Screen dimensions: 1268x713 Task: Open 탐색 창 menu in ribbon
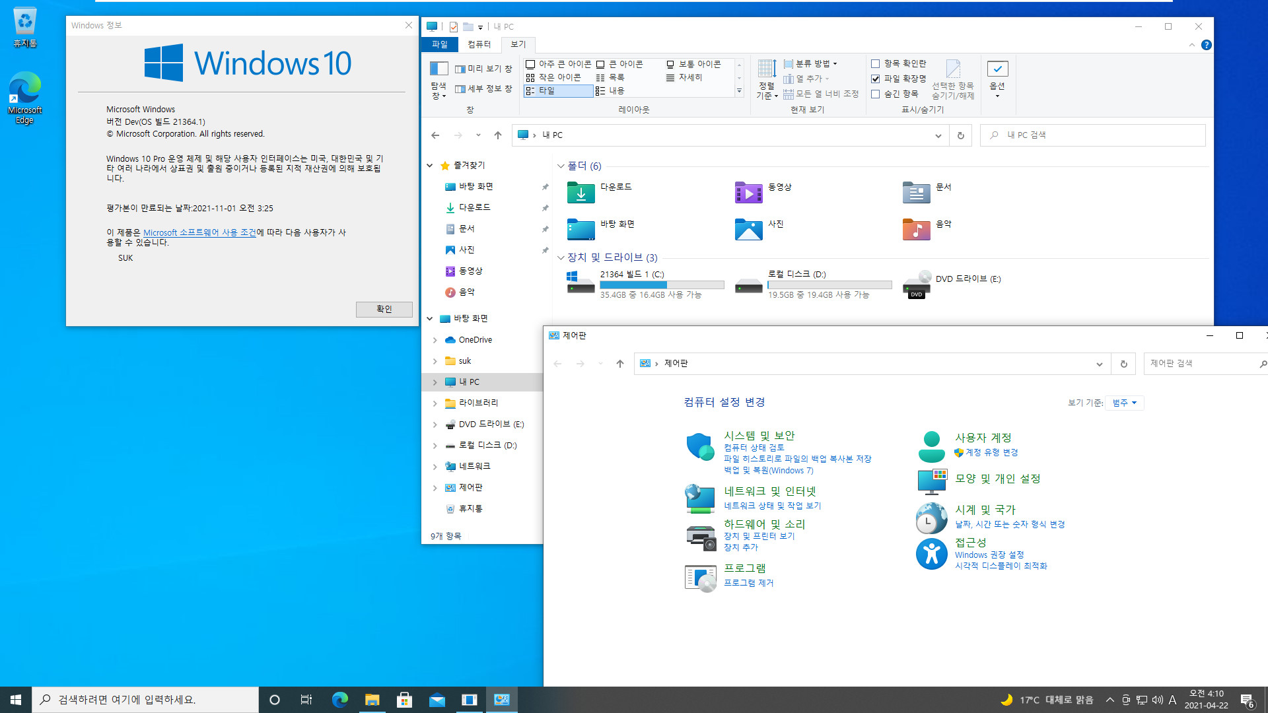click(x=439, y=80)
